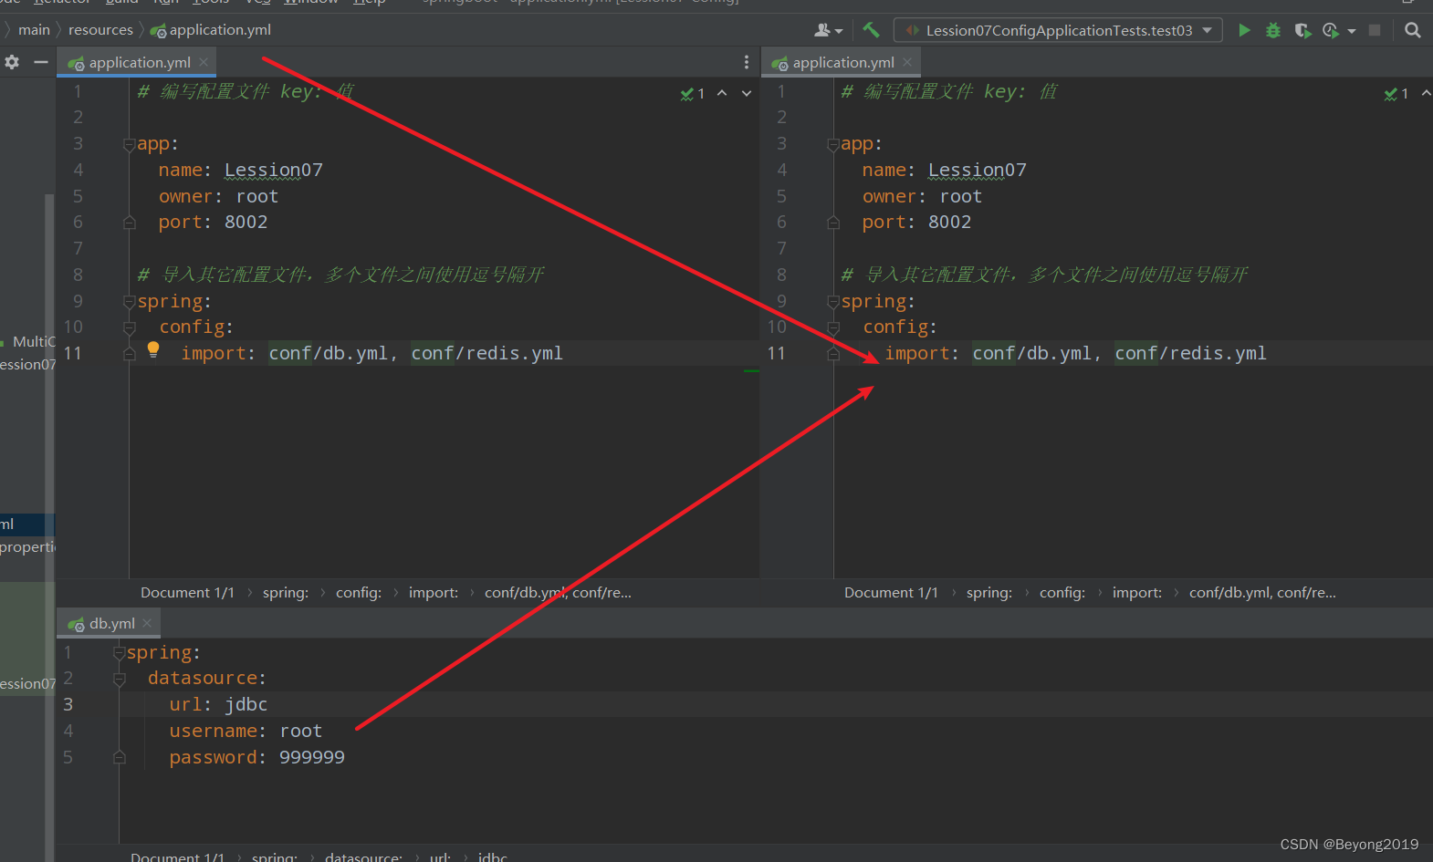Click the import key in right editor
The image size is (1433, 862).
(918, 354)
